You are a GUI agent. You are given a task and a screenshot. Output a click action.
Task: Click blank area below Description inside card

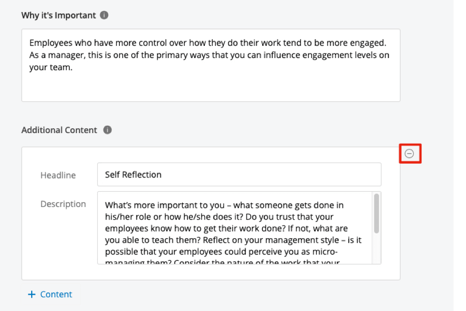pos(211,272)
